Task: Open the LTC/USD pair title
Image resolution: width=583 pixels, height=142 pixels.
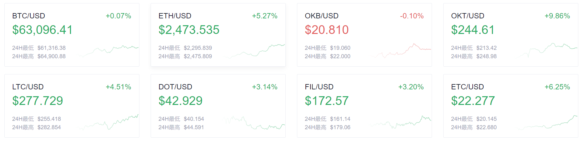Action: 28,87
